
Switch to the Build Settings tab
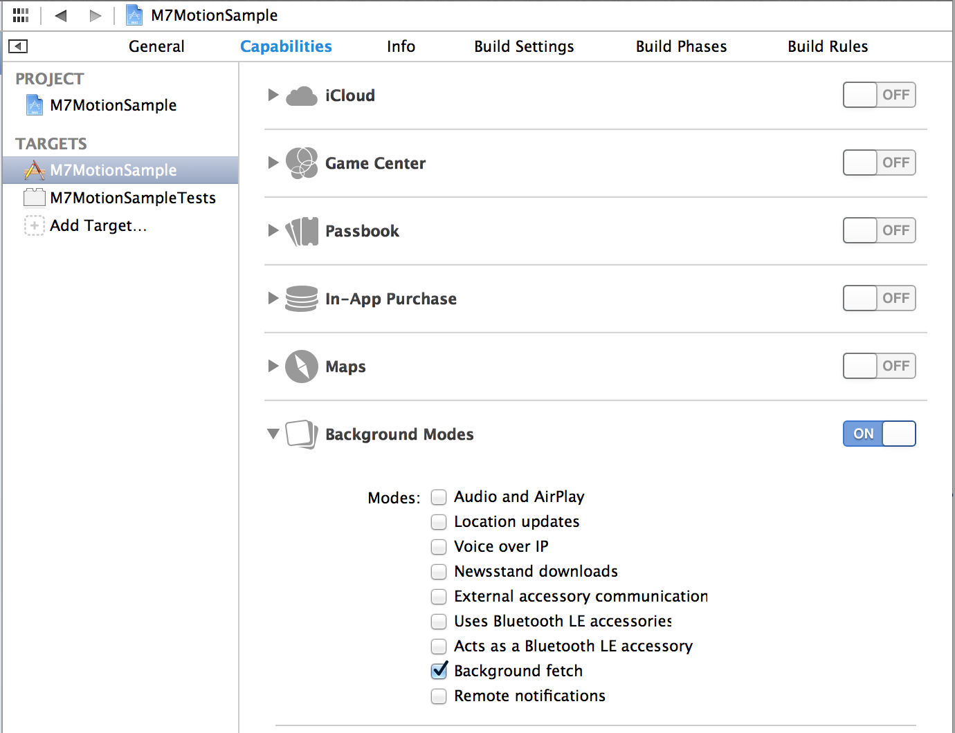point(524,46)
